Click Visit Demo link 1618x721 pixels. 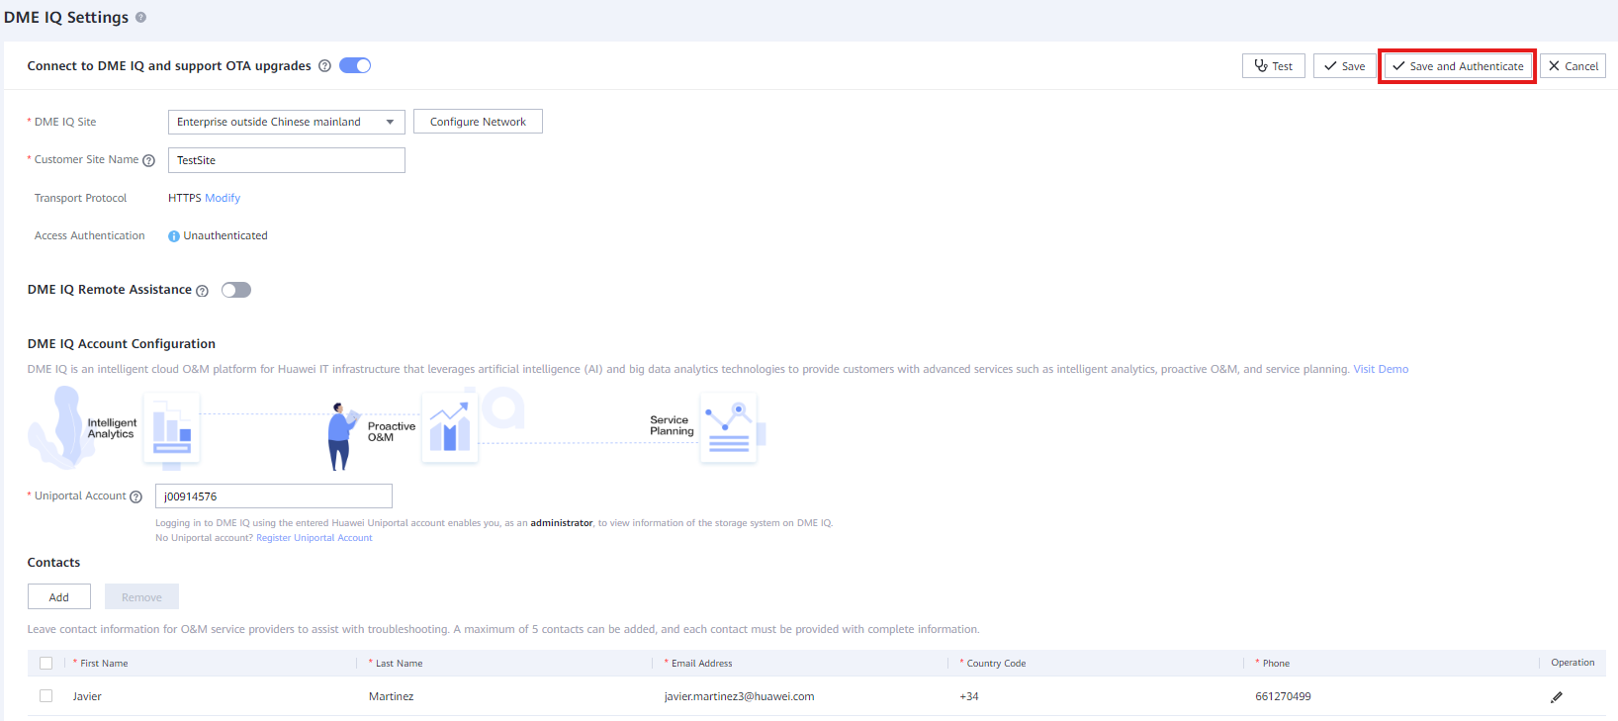[1381, 369]
